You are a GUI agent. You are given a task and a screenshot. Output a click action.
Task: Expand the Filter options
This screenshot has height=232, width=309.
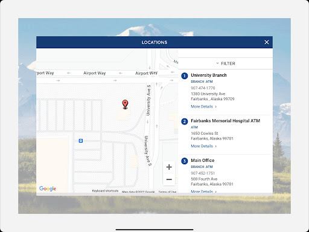pyautogui.click(x=226, y=63)
